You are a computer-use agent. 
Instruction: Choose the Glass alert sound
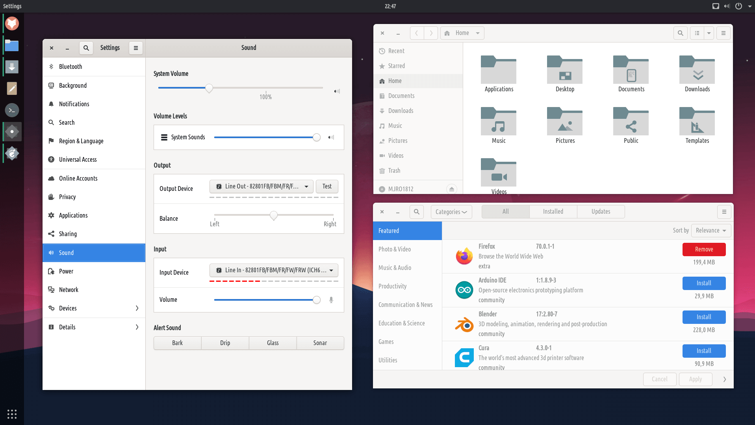(273, 343)
